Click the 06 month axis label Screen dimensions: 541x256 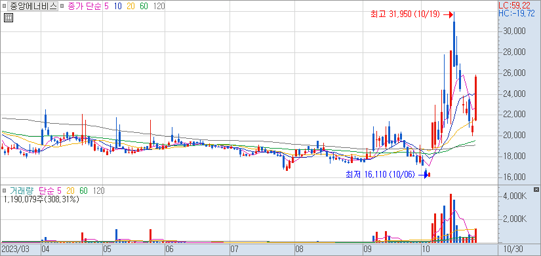(169, 248)
